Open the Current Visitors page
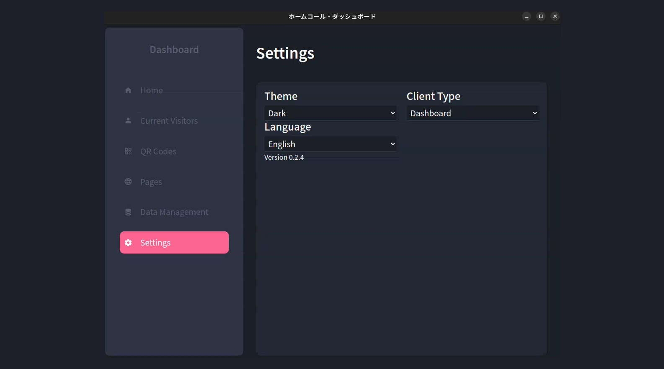664x369 pixels. point(169,121)
